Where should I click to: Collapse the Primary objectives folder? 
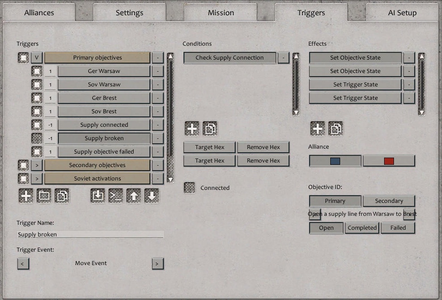(x=37, y=58)
